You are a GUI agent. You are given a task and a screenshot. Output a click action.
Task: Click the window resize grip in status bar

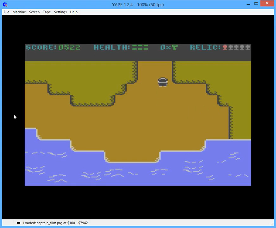click(x=272, y=224)
